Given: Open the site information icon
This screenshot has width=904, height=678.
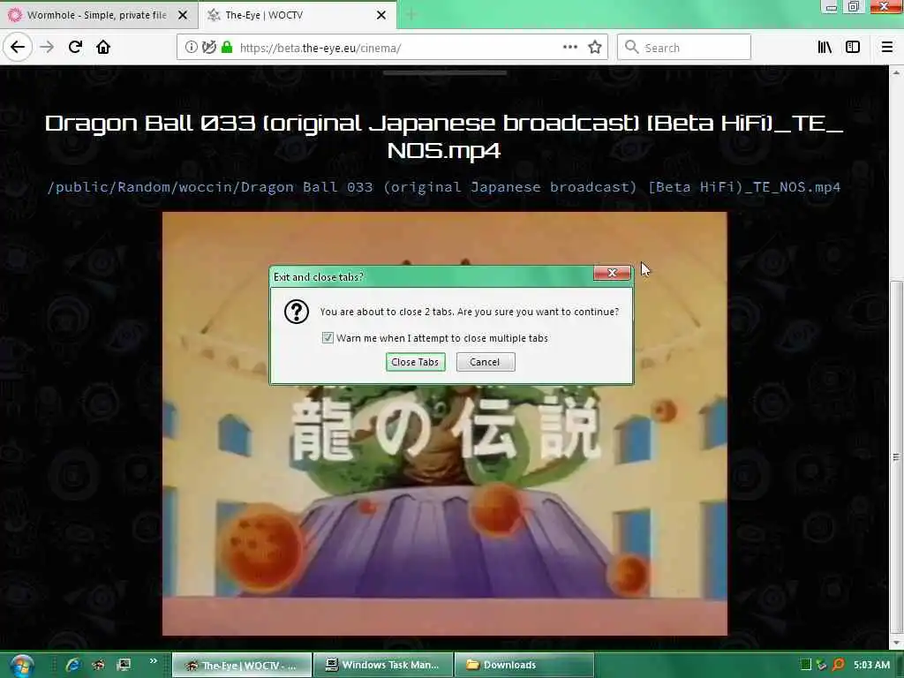Looking at the screenshot, I should tap(191, 48).
